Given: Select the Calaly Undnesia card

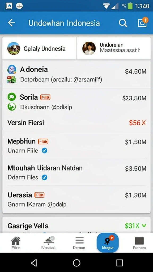Looking at the screenshot, I should [x=39, y=48].
